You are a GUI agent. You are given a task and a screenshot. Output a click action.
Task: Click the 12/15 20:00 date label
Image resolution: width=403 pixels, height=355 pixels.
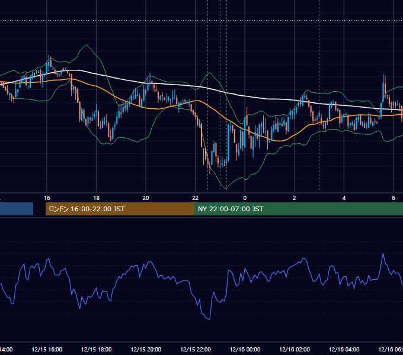point(146,349)
